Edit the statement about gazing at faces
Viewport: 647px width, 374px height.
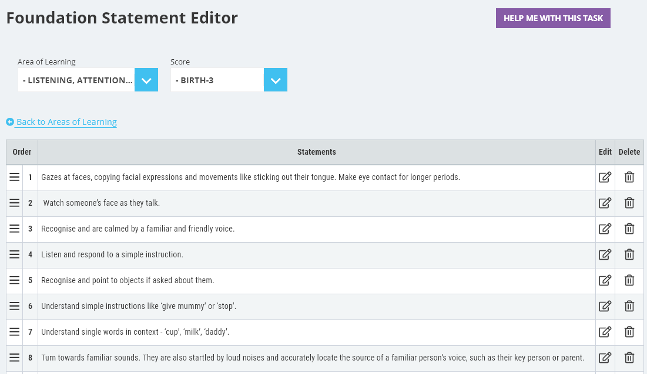605,178
